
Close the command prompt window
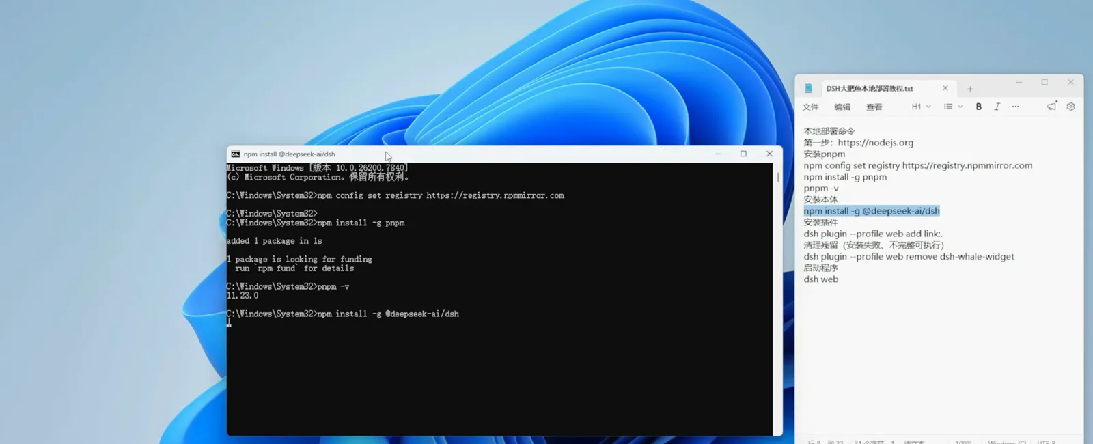click(x=770, y=154)
